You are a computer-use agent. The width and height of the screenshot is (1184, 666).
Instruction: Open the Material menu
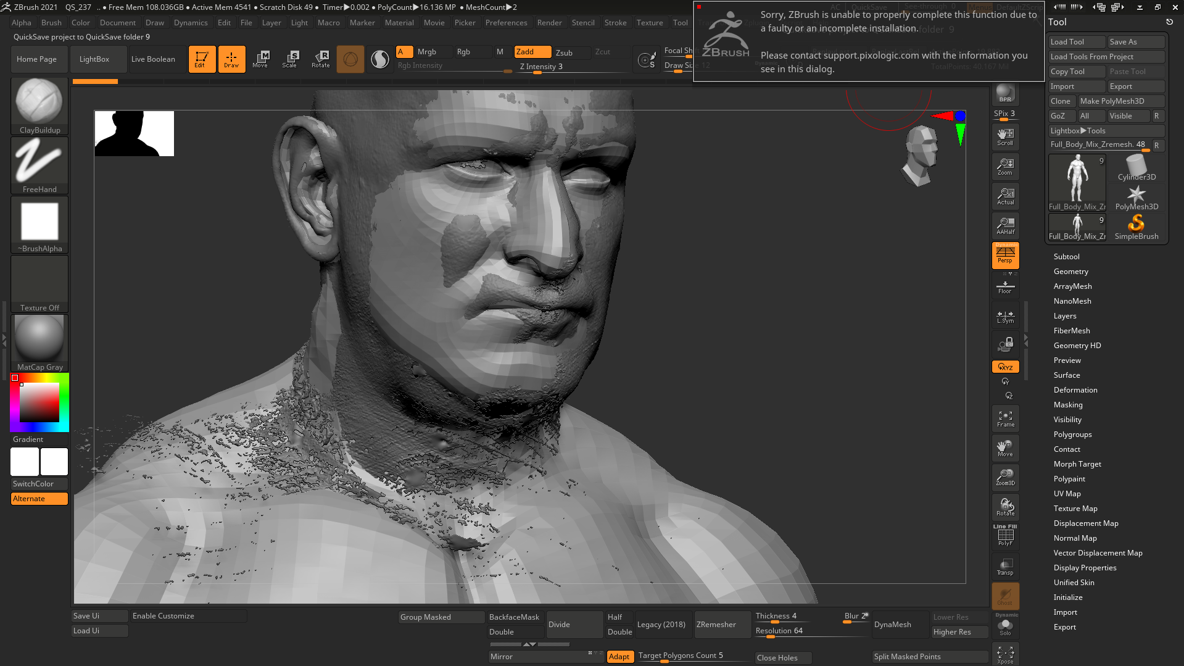click(399, 23)
